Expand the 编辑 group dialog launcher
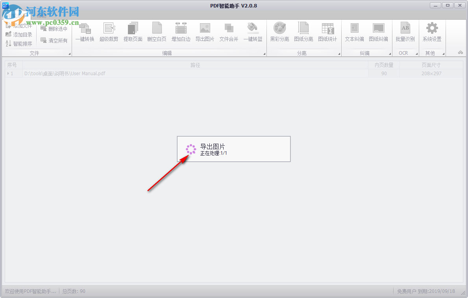The height and width of the screenshot is (298, 468). (x=265, y=54)
